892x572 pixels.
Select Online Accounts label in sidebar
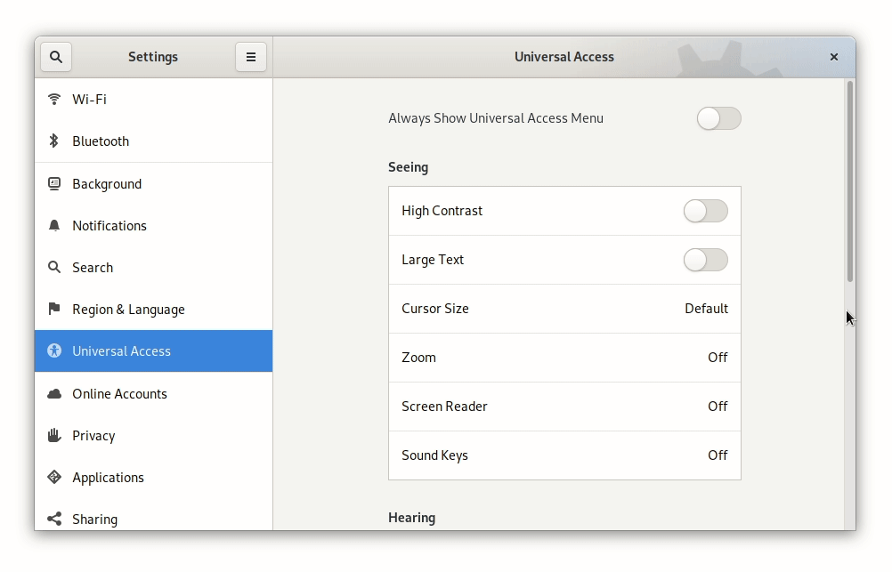119,393
